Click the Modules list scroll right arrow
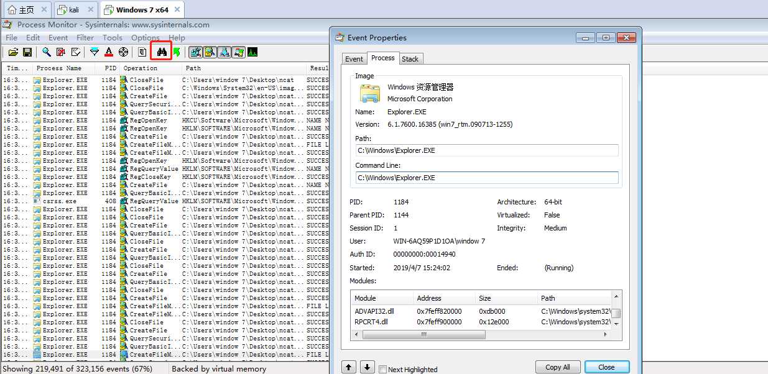Viewport: 768px width, 374px height. pyautogui.click(x=607, y=334)
